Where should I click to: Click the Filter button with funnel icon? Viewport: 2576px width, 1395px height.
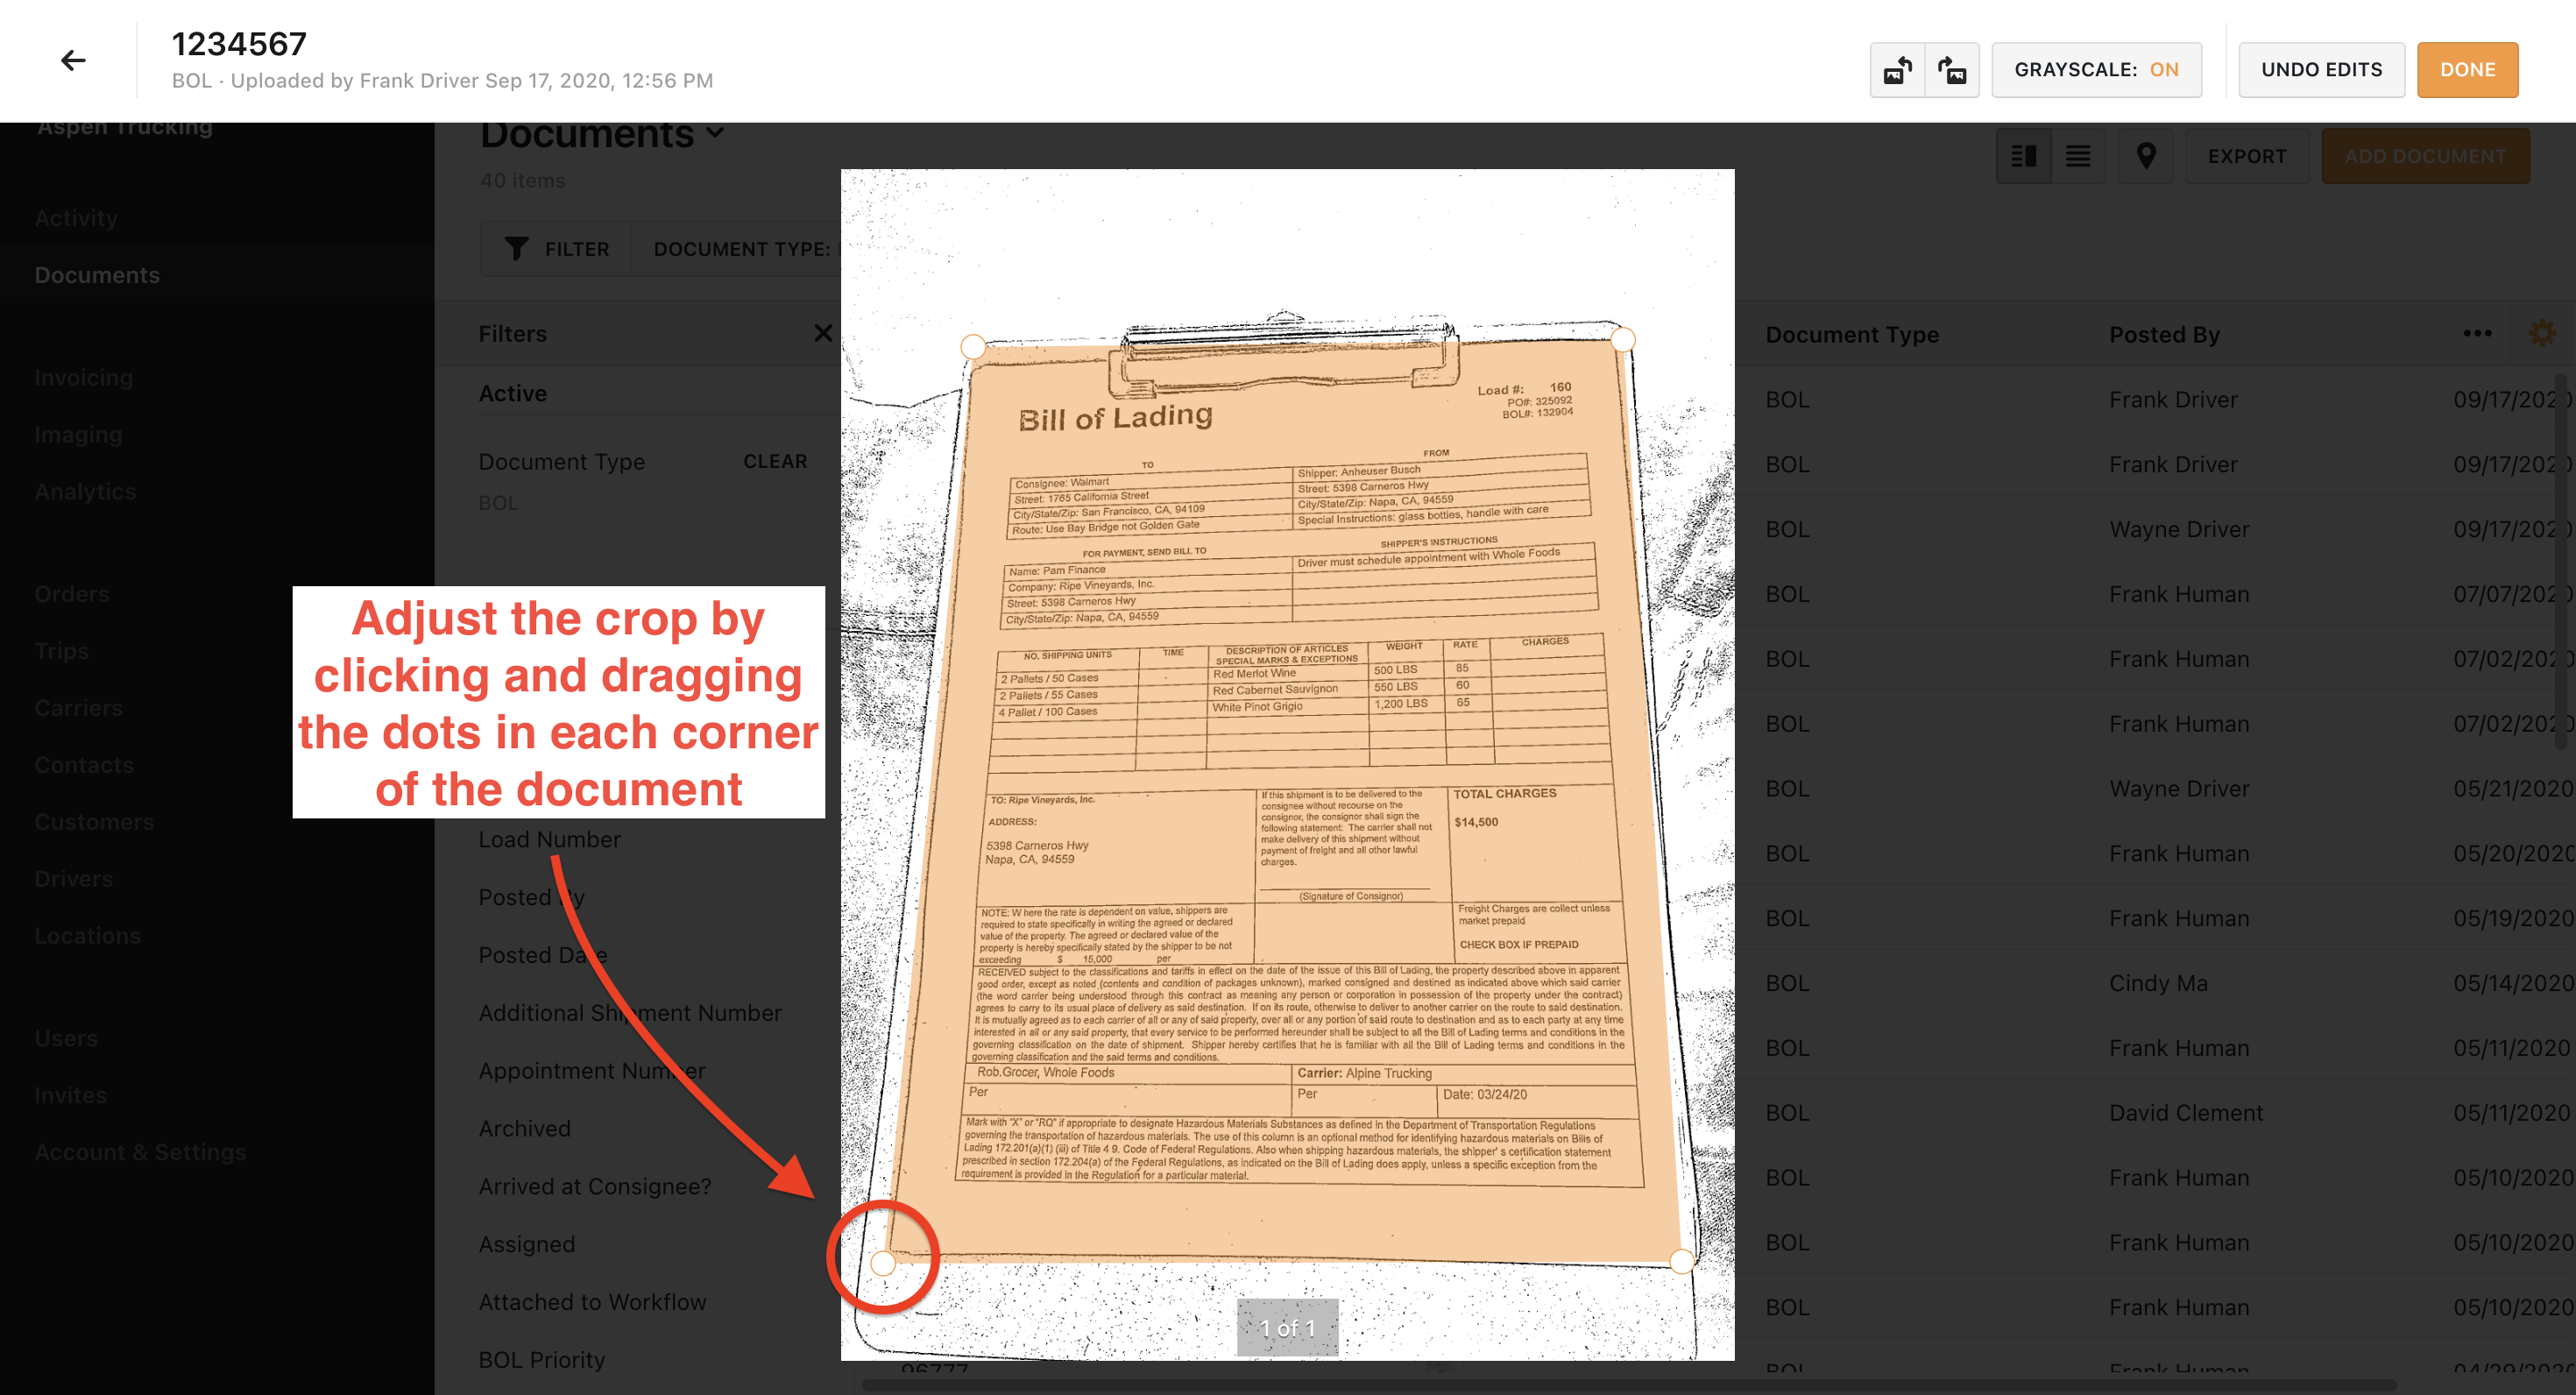(x=557, y=249)
